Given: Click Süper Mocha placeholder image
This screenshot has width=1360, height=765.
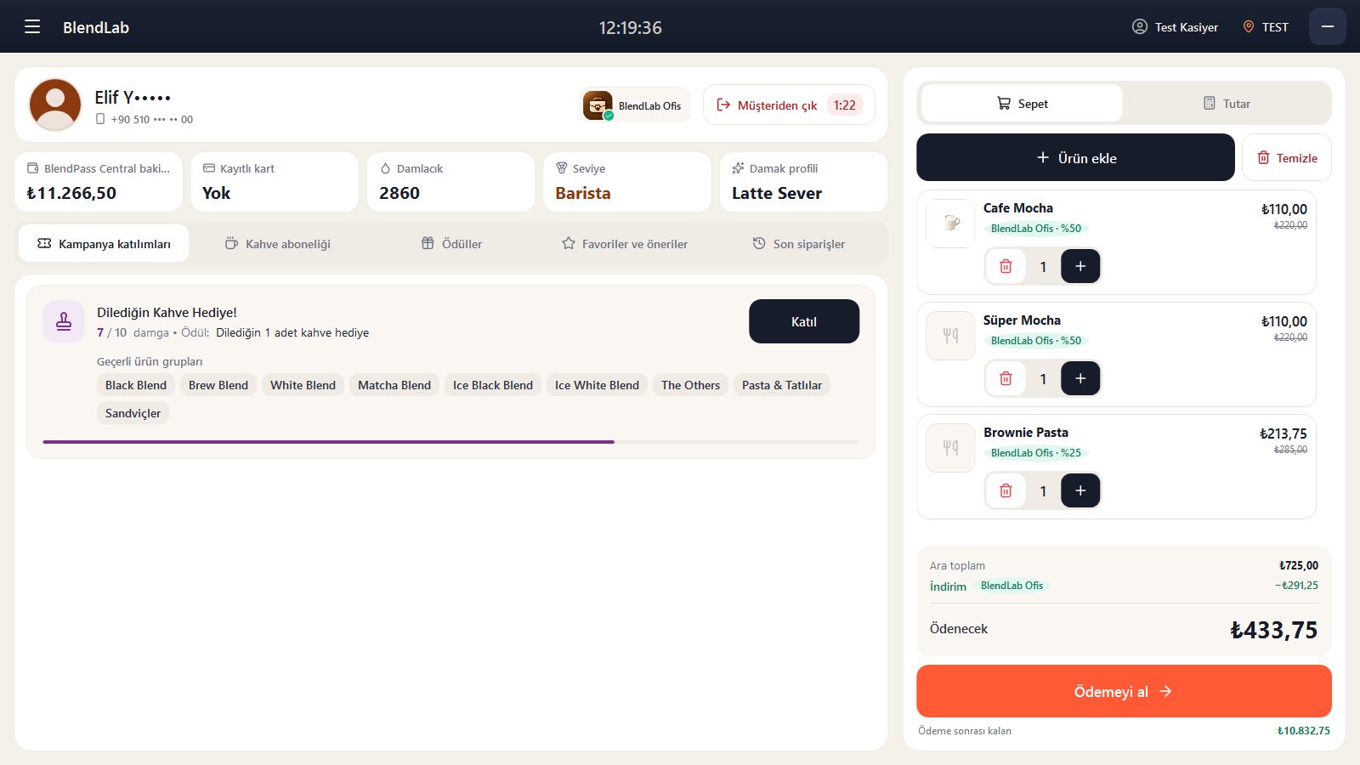Looking at the screenshot, I should point(950,336).
